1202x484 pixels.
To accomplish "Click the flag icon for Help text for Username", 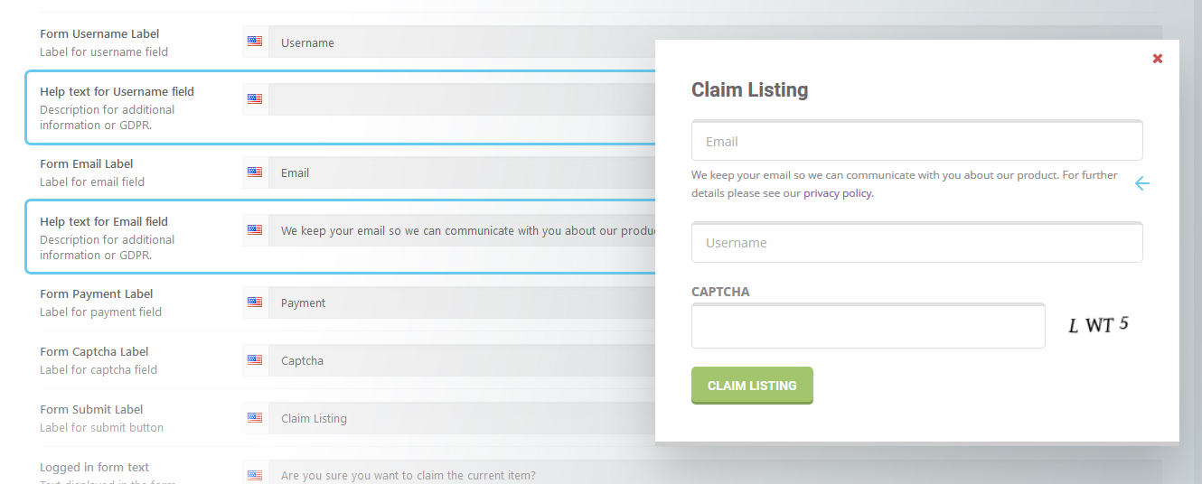I will coord(255,99).
